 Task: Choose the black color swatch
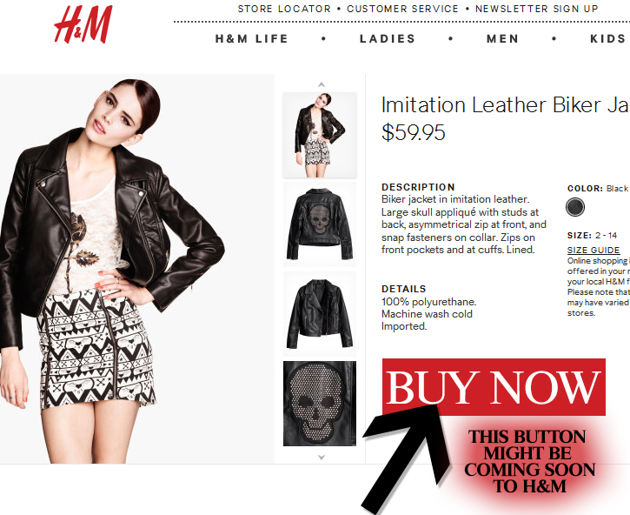575,207
